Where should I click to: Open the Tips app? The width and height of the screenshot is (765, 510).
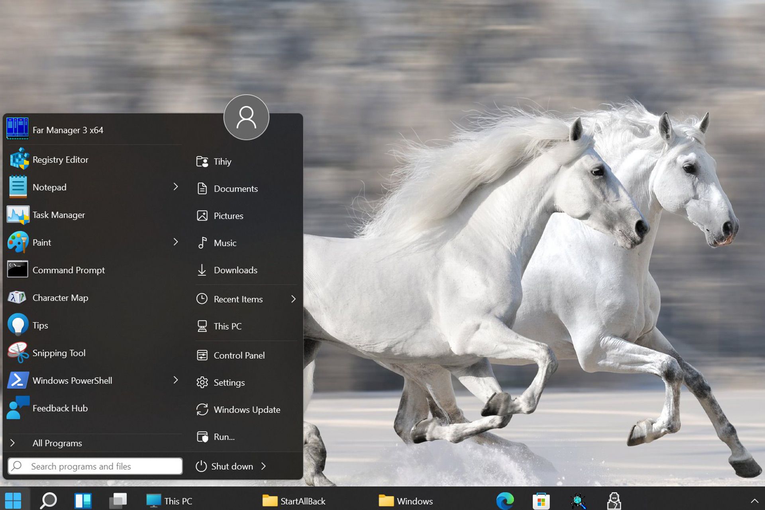coord(40,325)
